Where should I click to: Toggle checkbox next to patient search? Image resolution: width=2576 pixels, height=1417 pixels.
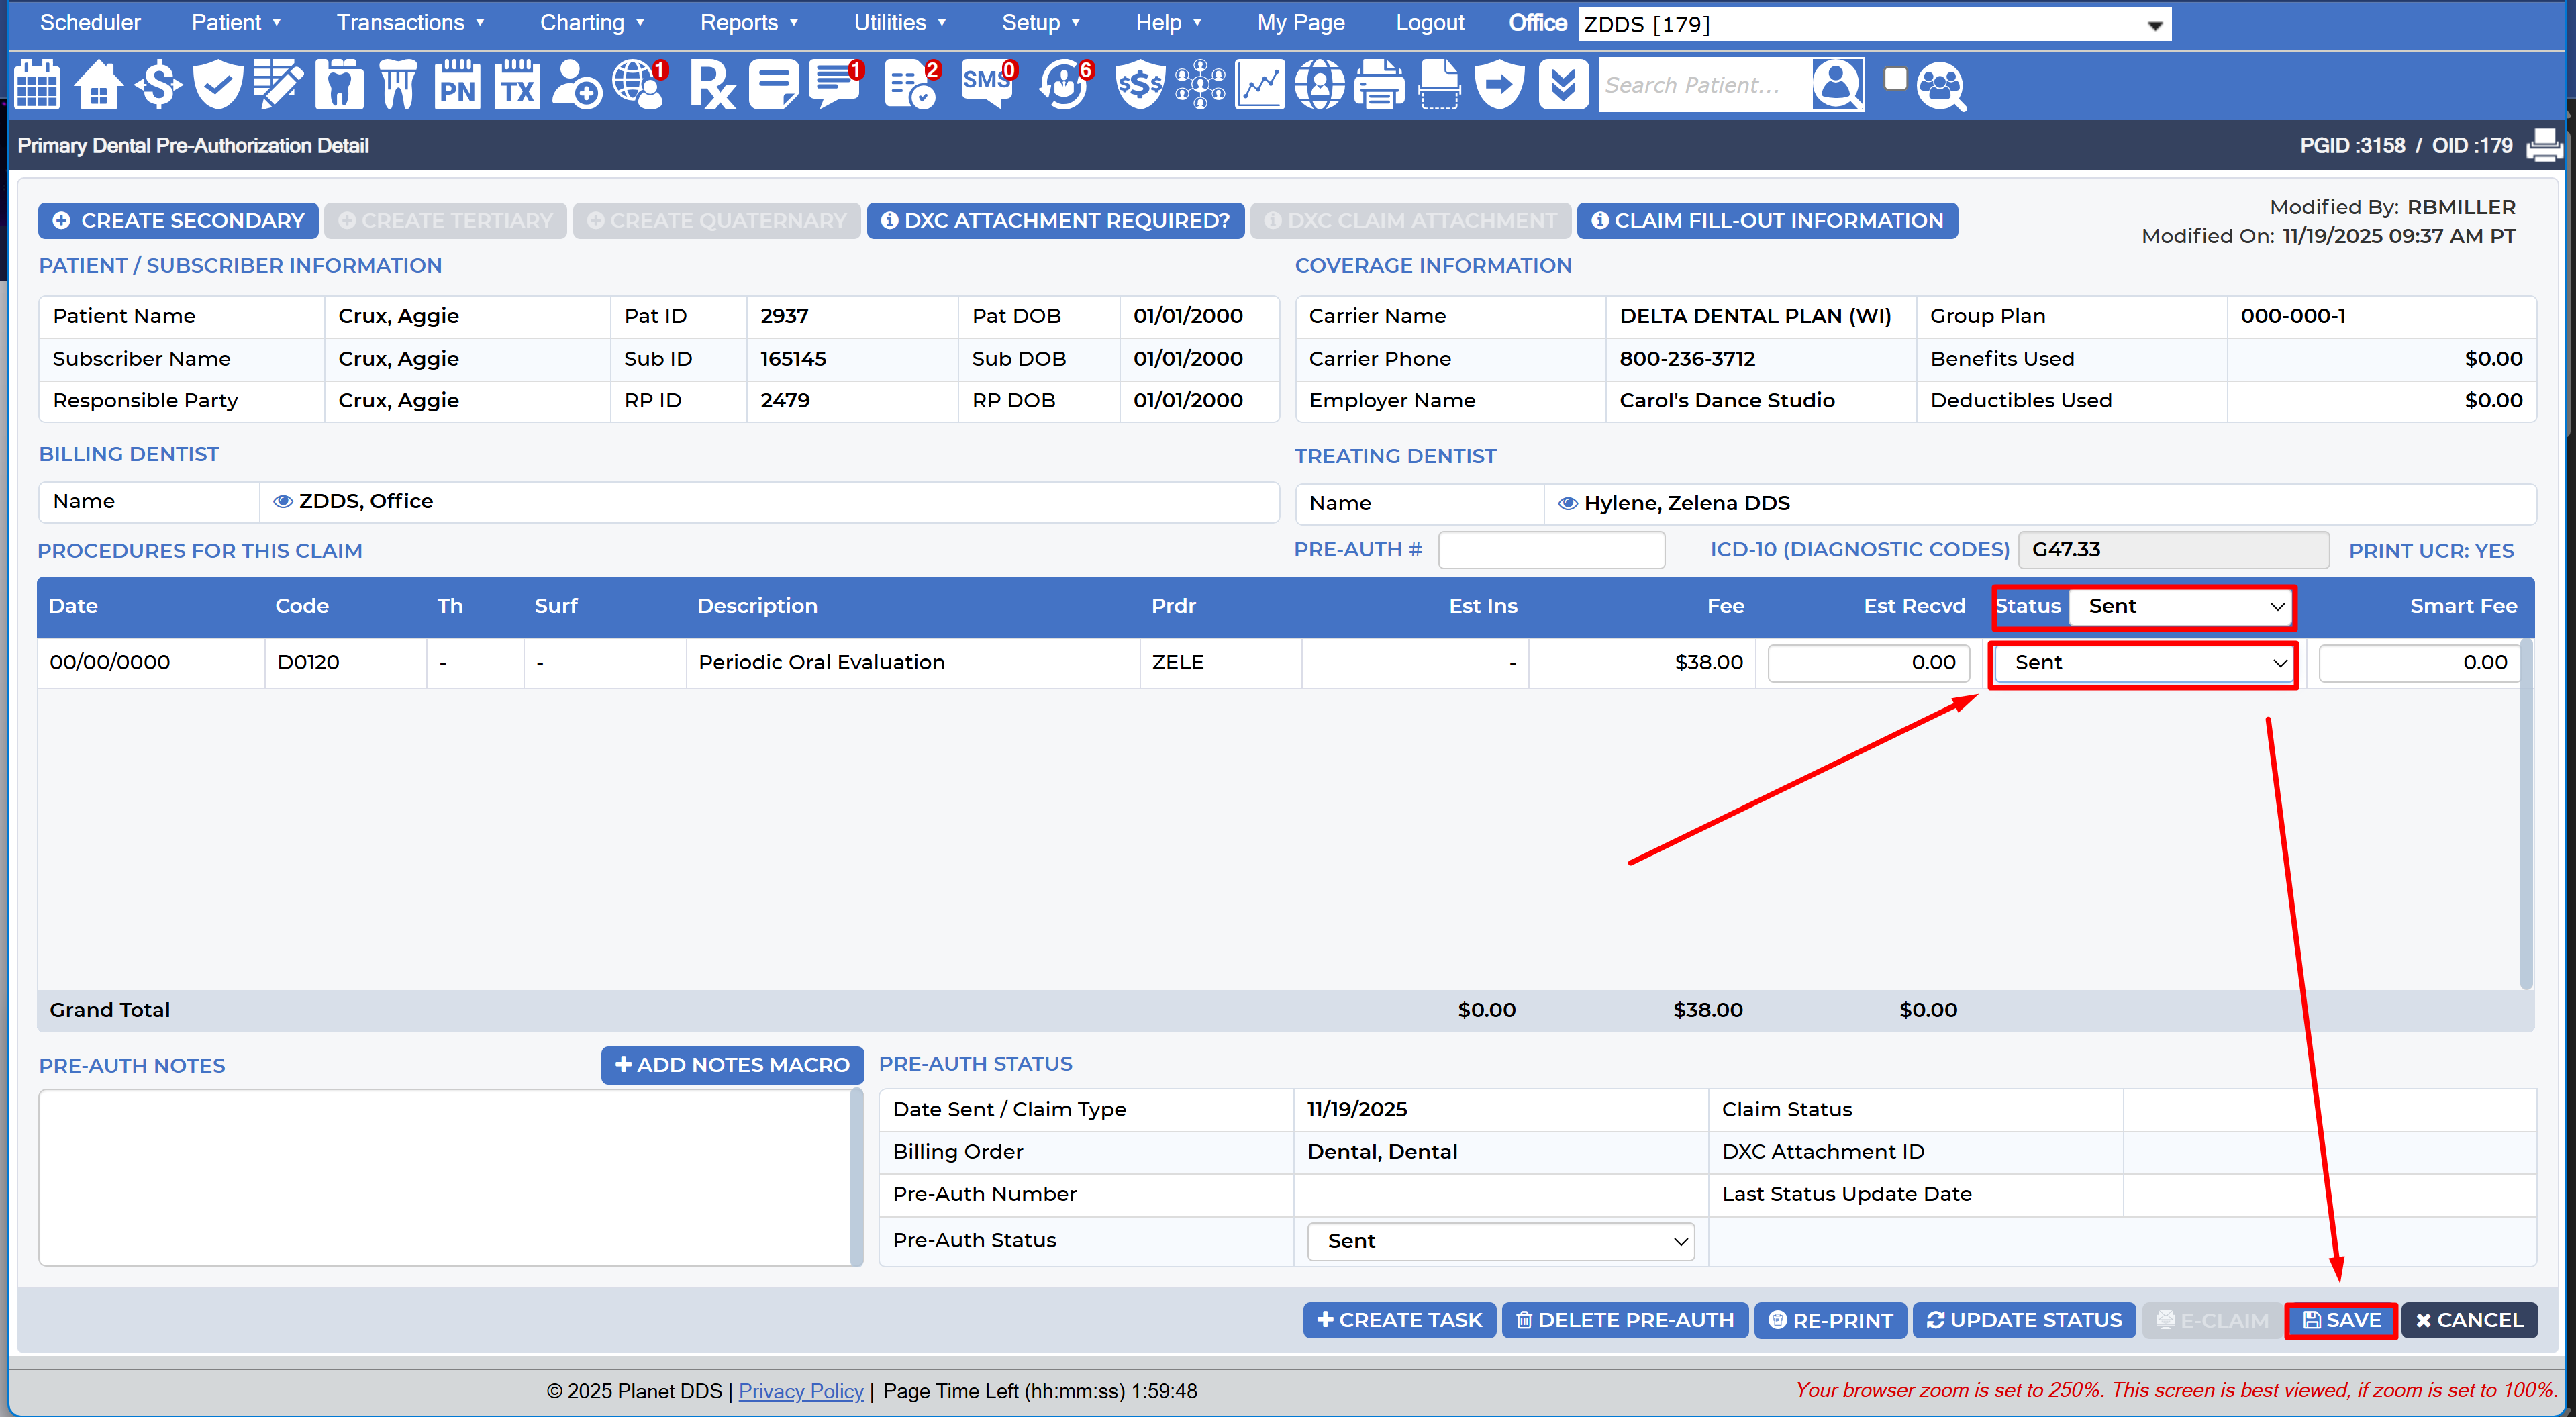click(x=1895, y=78)
